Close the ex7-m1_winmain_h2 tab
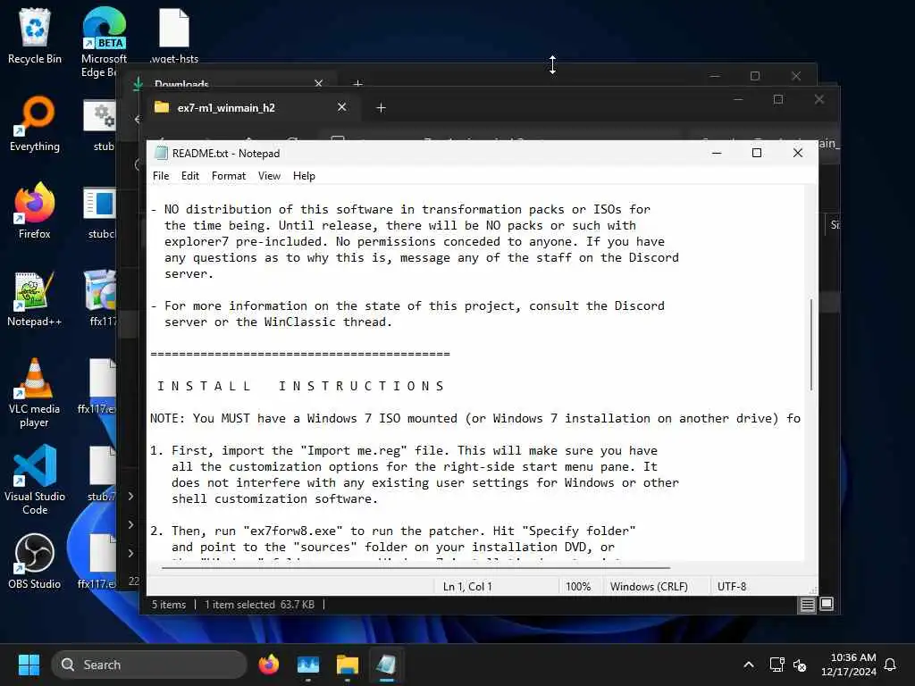This screenshot has height=686, width=915. pos(342,107)
